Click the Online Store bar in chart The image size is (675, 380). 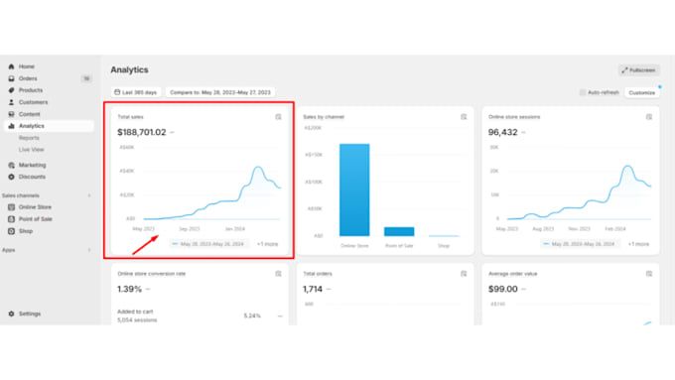[x=354, y=190]
